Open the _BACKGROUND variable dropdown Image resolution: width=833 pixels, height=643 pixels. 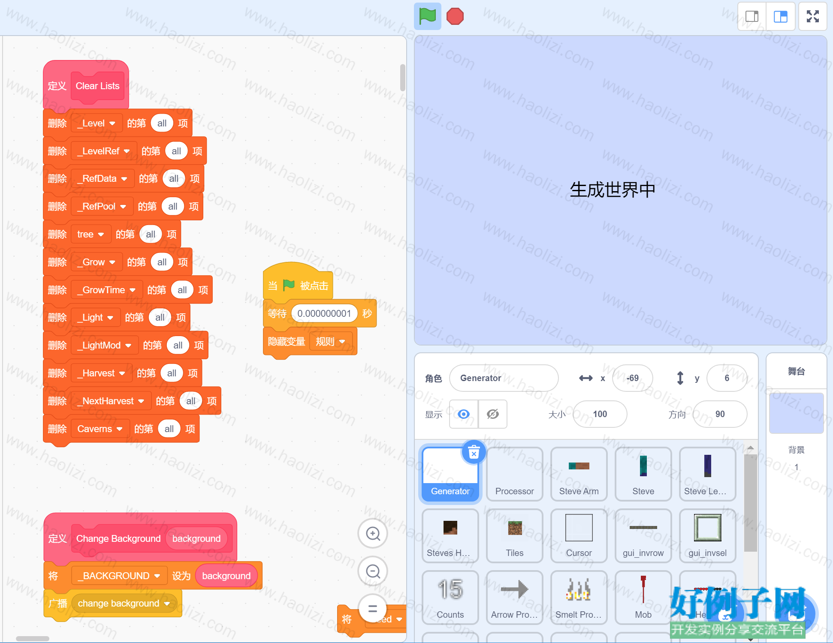click(120, 576)
